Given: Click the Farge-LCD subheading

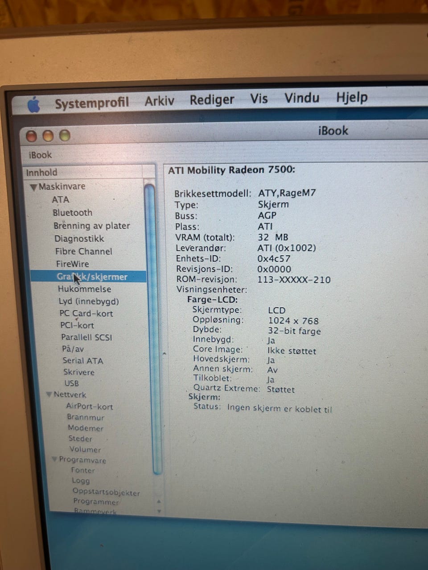Looking at the screenshot, I should coord(213,300).
